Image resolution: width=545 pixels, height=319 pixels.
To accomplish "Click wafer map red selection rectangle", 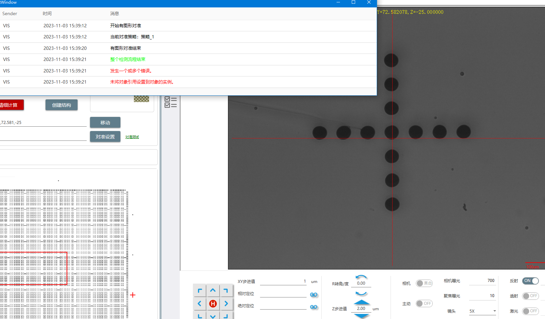I will pyautogui.click(x=34, y=268).
